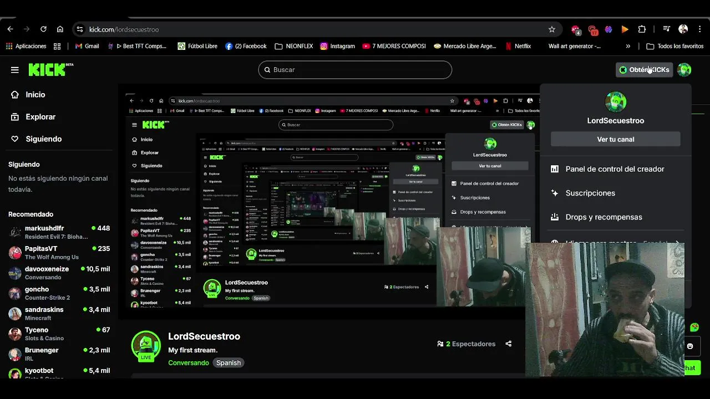Open Drops y recompensas menu entry

603,217
